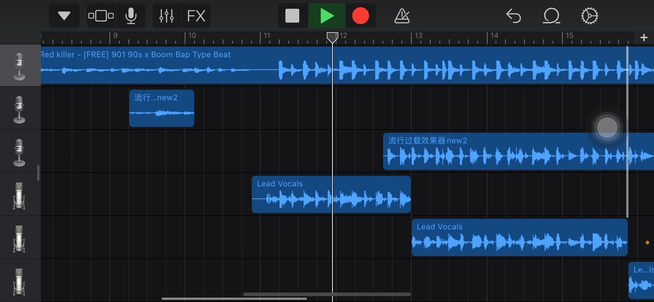The height and width of the screenshot is (302, 654).
Task: Start playback with the green play button
Action: [326, 16]
